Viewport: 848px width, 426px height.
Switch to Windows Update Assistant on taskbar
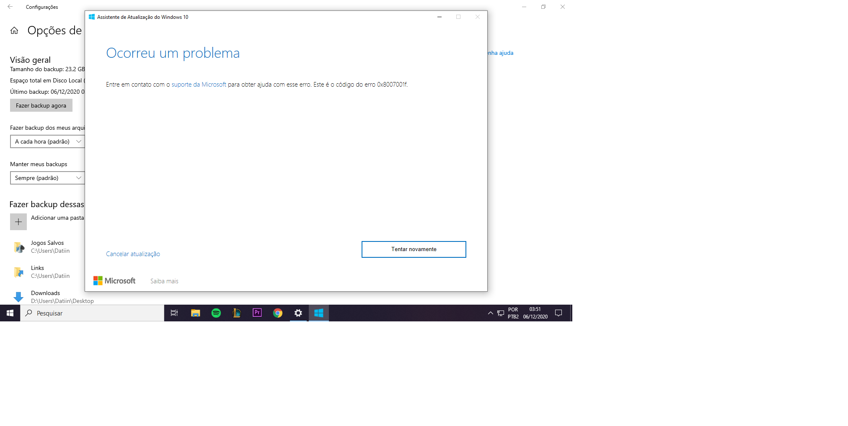(x=319, y=313)
